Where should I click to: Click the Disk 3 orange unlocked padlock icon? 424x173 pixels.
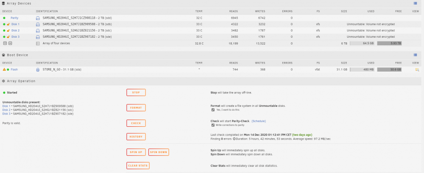8,37
